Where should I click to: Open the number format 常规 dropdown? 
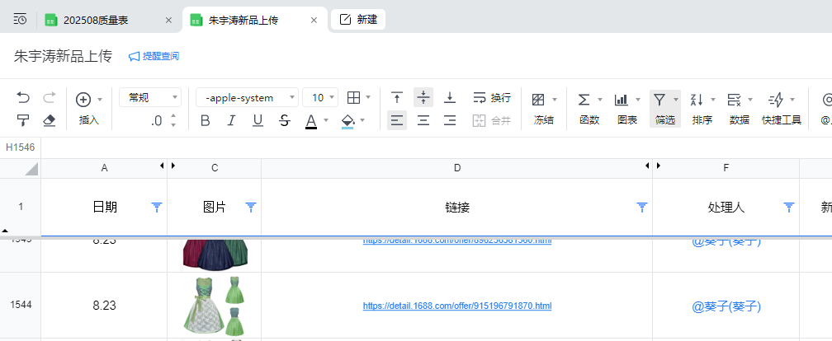click(150, 98)
